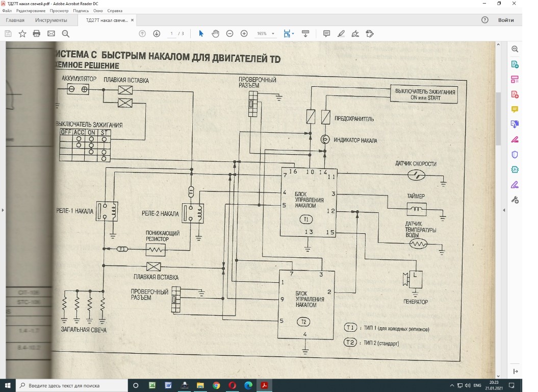Open the Edit PDF layout tool in the right sidebar
This screenshot has width=538, height=392.
[x=515, y=79]
